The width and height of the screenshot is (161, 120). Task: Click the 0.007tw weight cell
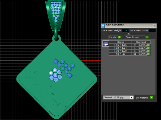point(143,48)
